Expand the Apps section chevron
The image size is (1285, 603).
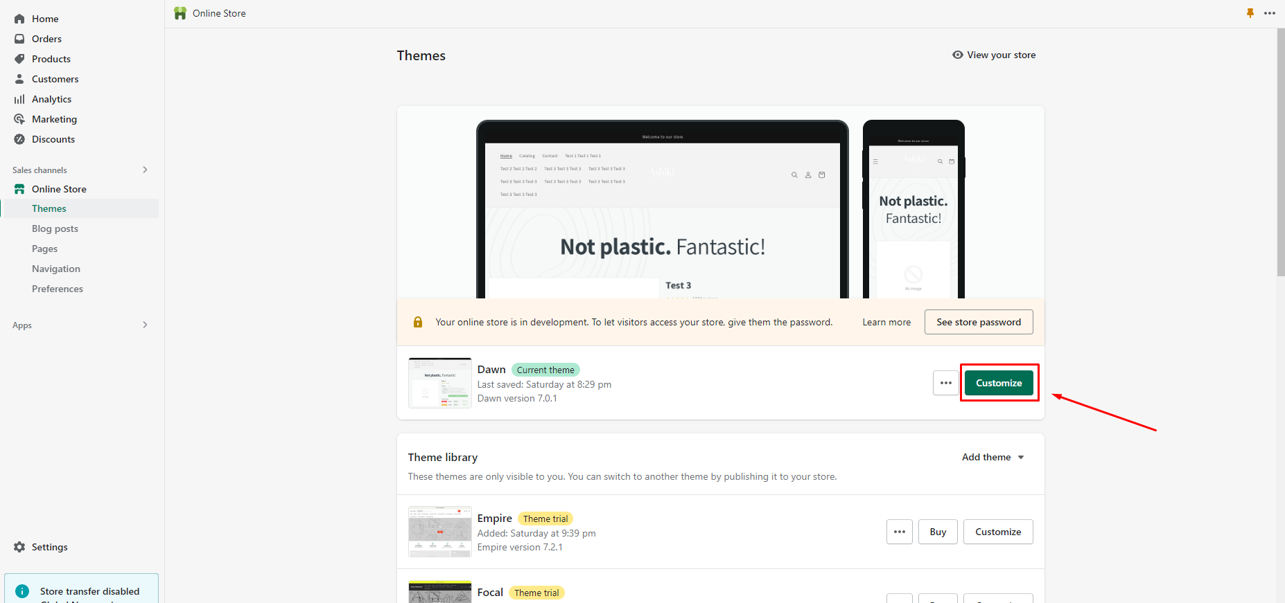point(145,325)
